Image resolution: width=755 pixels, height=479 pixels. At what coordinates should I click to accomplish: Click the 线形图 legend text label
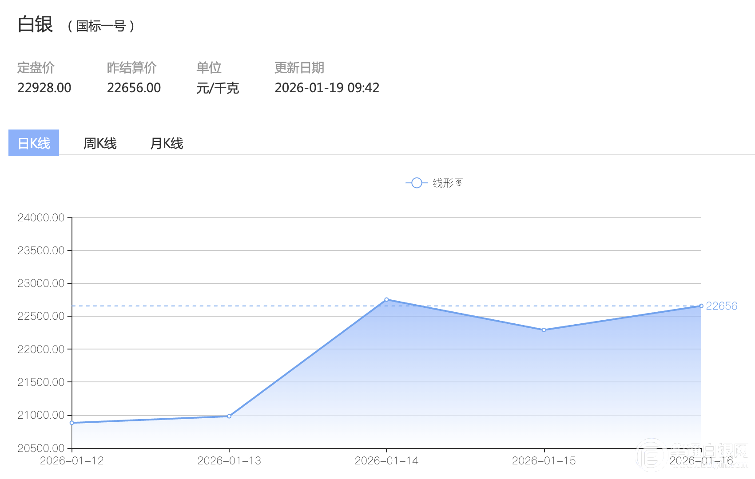448,183
